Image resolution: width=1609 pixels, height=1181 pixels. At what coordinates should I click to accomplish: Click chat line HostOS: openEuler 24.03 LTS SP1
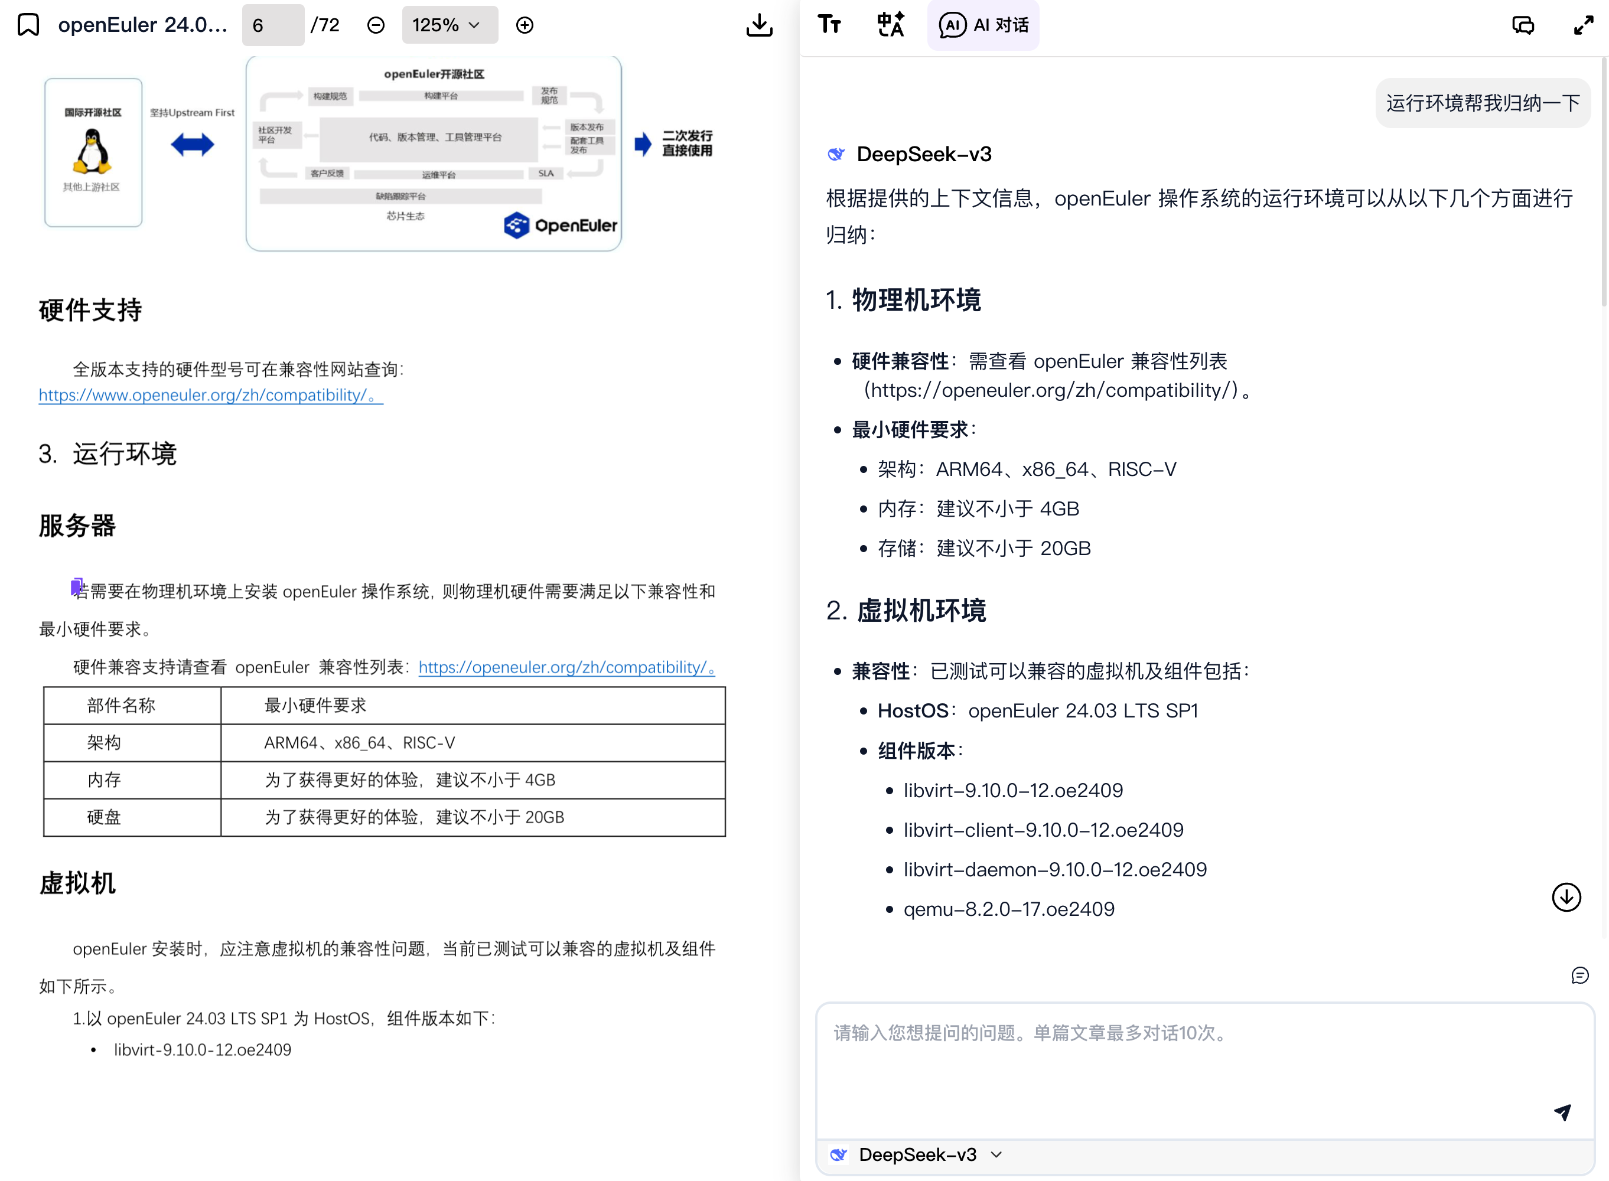point(1038,710)
